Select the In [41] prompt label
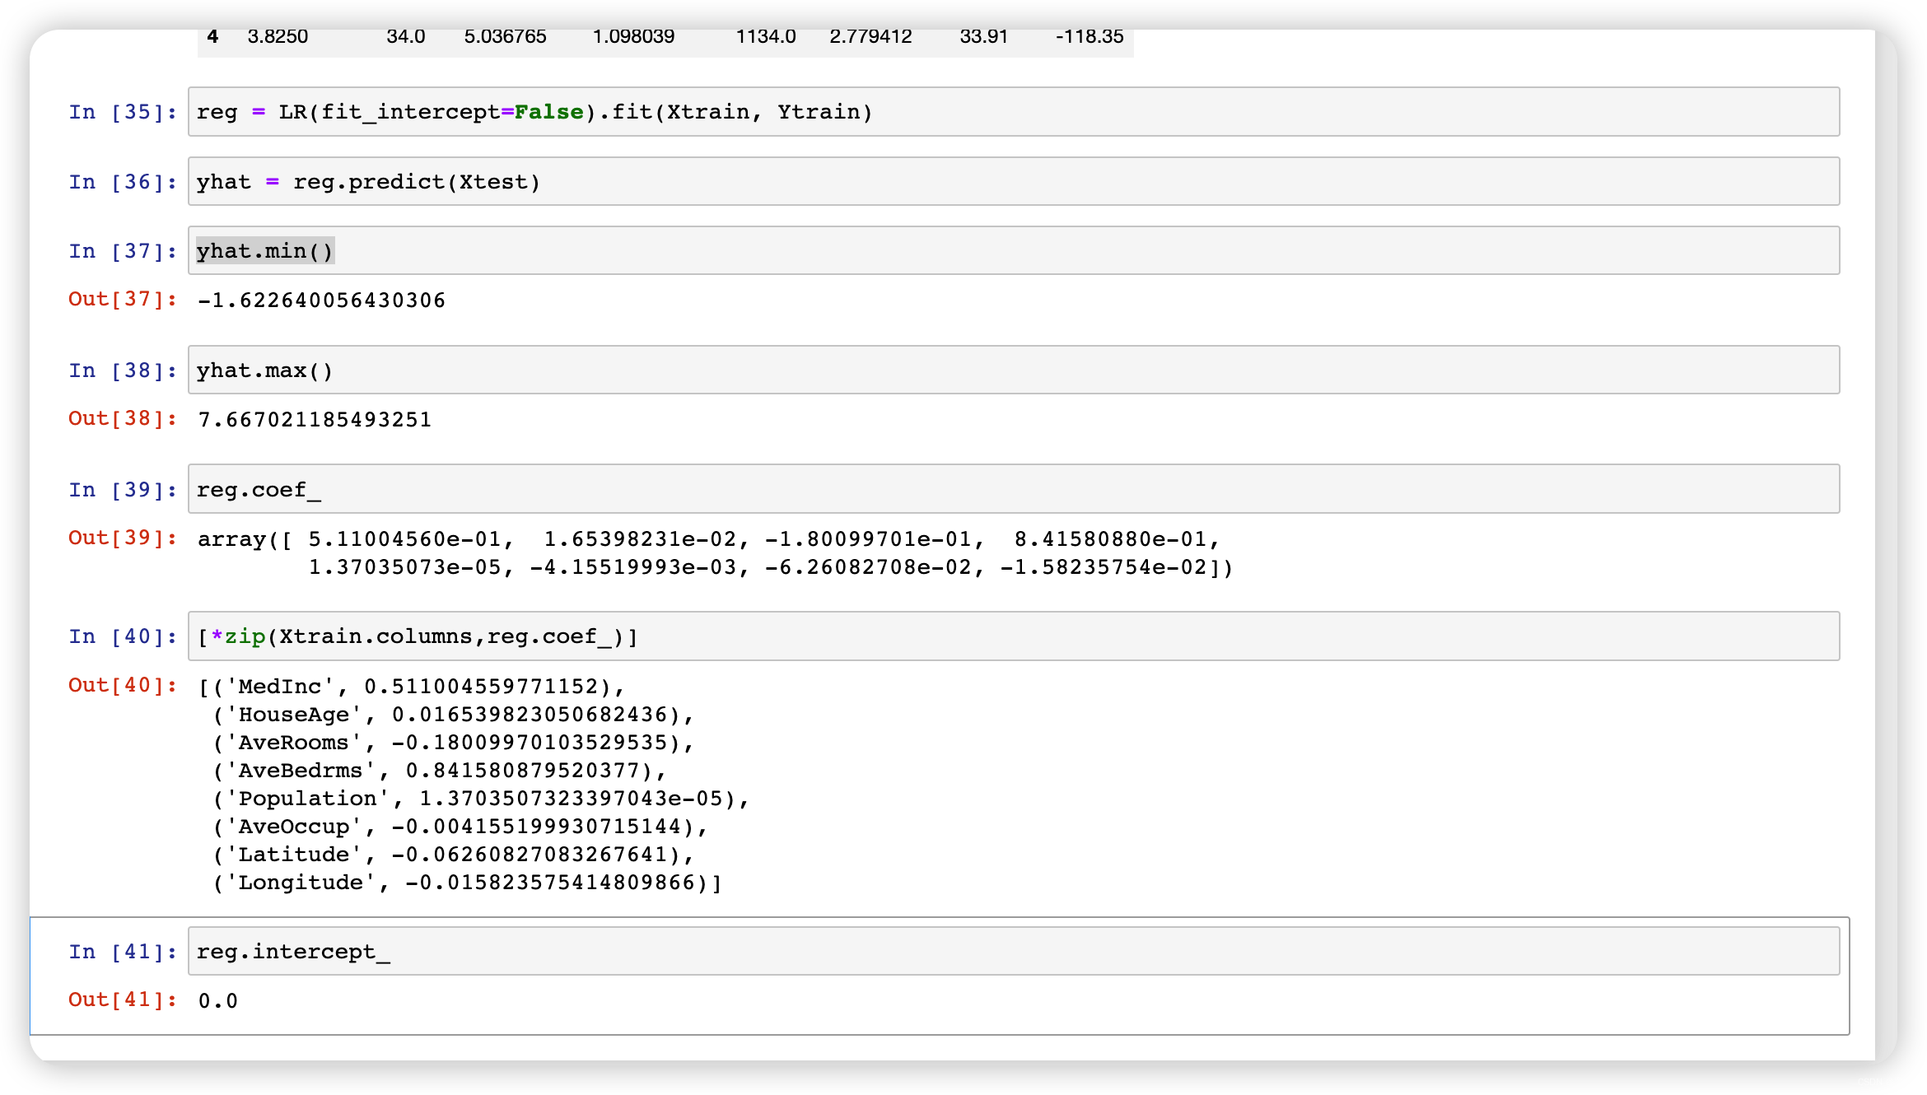This screenshot has height=1095, width=1927. coord(123,952)
